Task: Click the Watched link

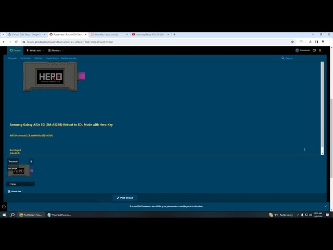Action: [x=39, y=58]
